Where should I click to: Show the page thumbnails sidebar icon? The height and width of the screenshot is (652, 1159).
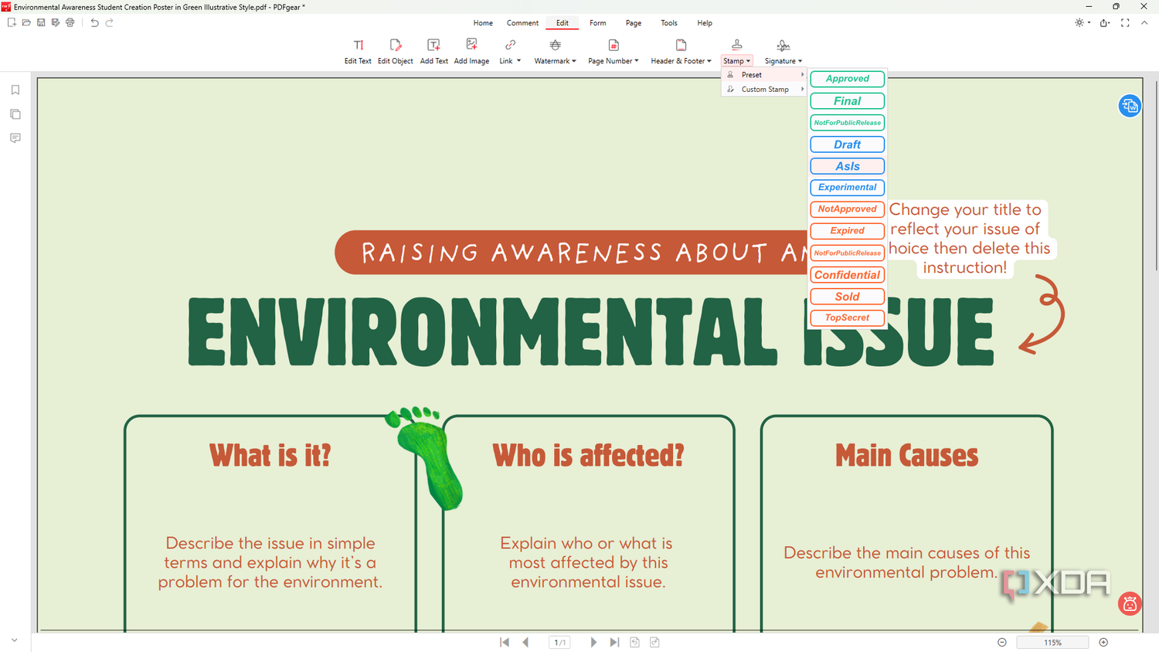(15, 114)
